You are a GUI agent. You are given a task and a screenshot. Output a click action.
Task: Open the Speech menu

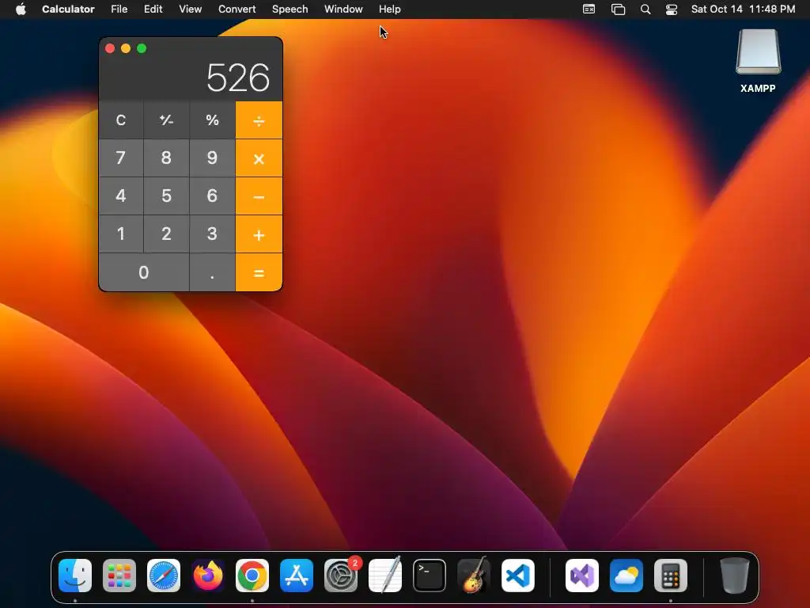[290, 9]
